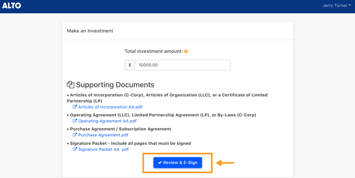The image size is (355, 178).
Task: Click the Review & E-Sign button
Action: pyautogui.click(x=177, y=163)
